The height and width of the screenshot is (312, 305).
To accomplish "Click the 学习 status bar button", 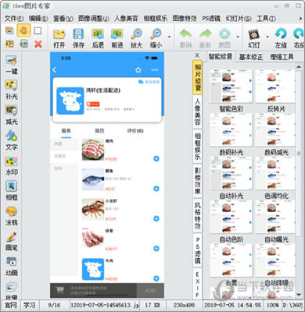I will pos(29,305).
